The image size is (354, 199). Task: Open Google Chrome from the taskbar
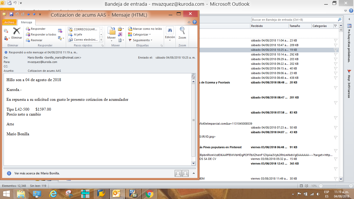(149, 194)
